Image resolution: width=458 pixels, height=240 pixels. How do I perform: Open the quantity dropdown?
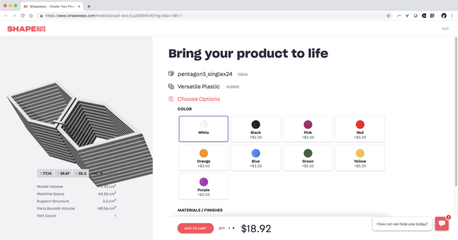(x=231, y=229)
